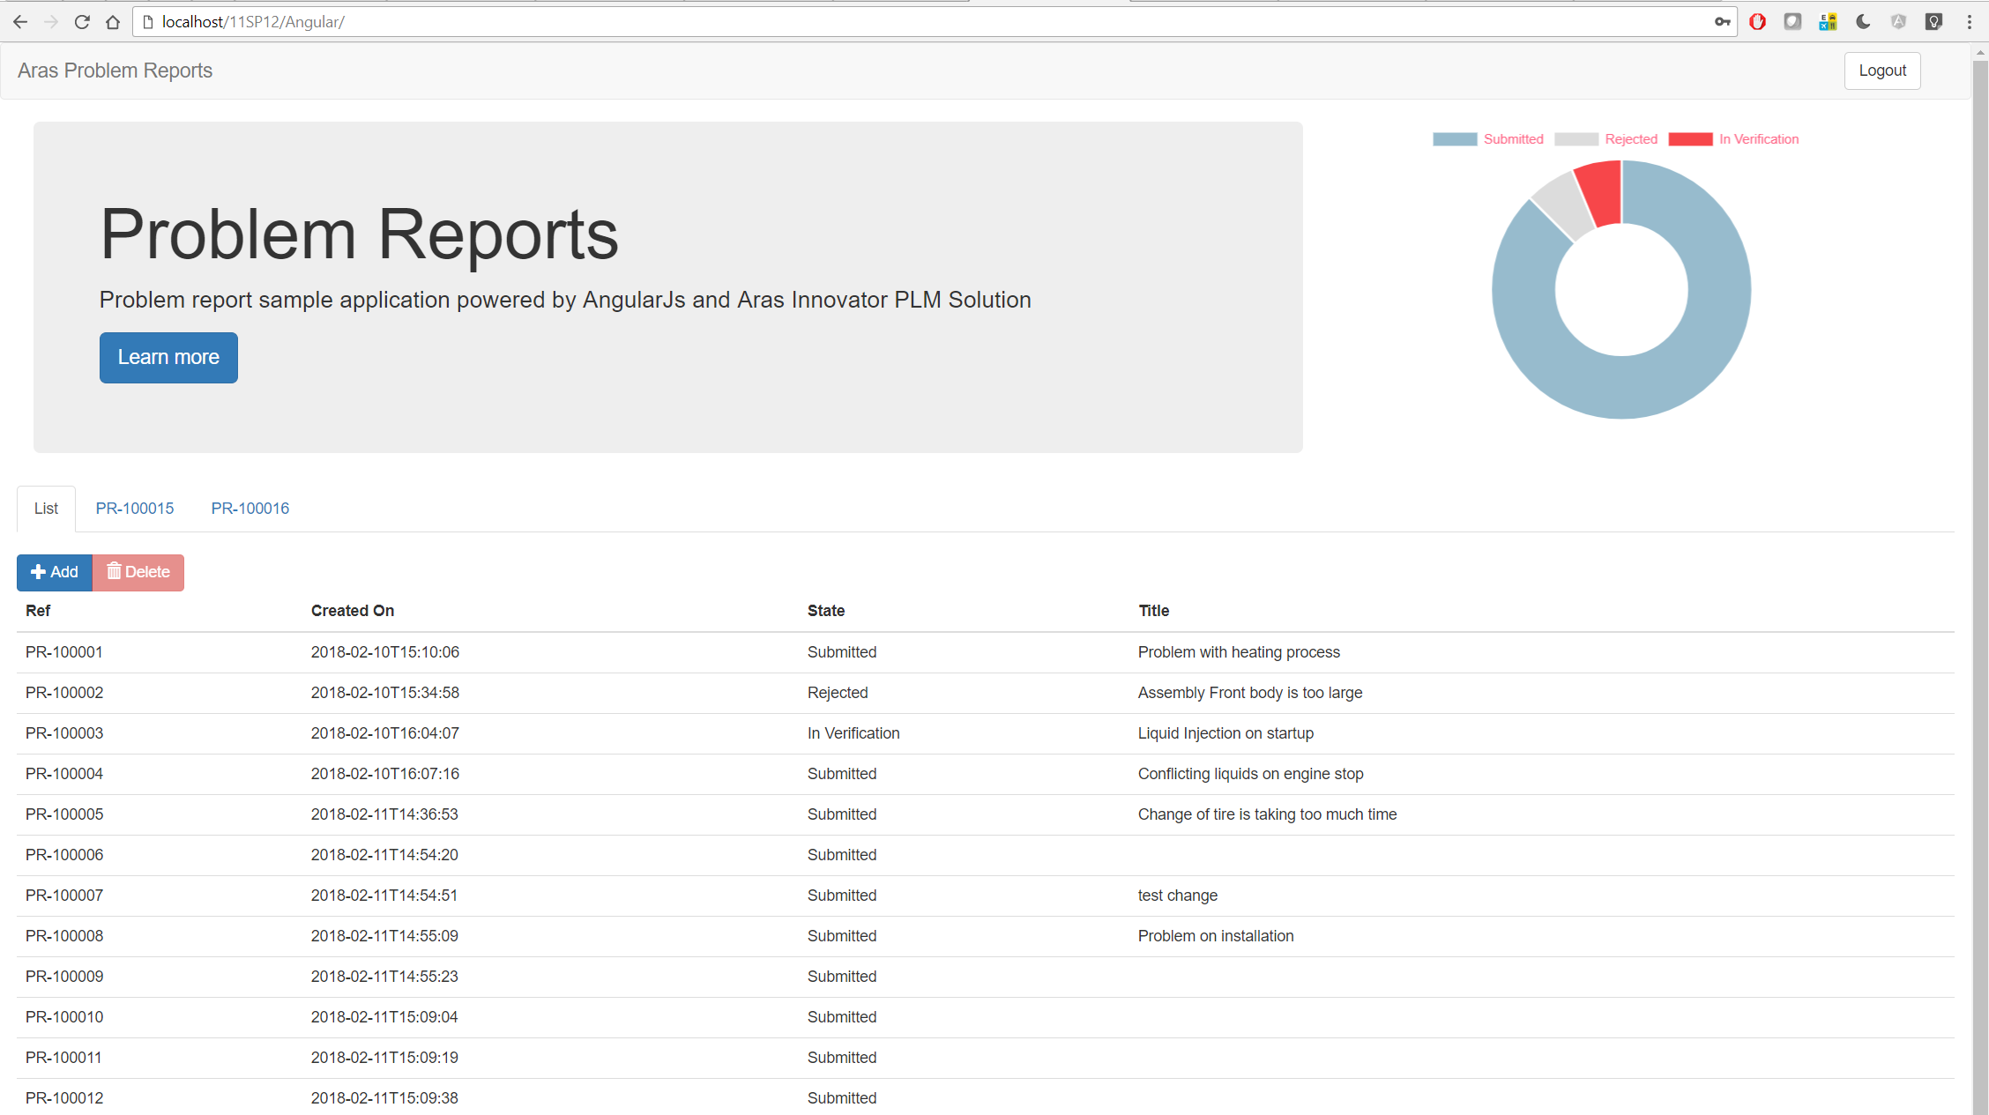Open the AdBlock red hand extension
Screen dimensions: 1989x1115
(x=1757, y=22)
